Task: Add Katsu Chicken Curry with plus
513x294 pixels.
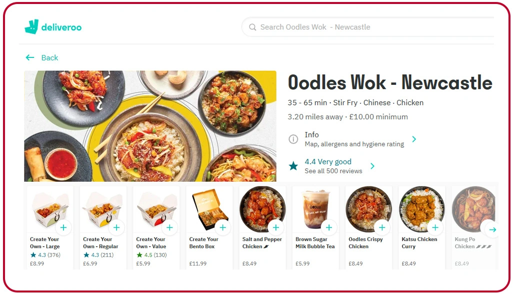Action: (x=435, y=228)
